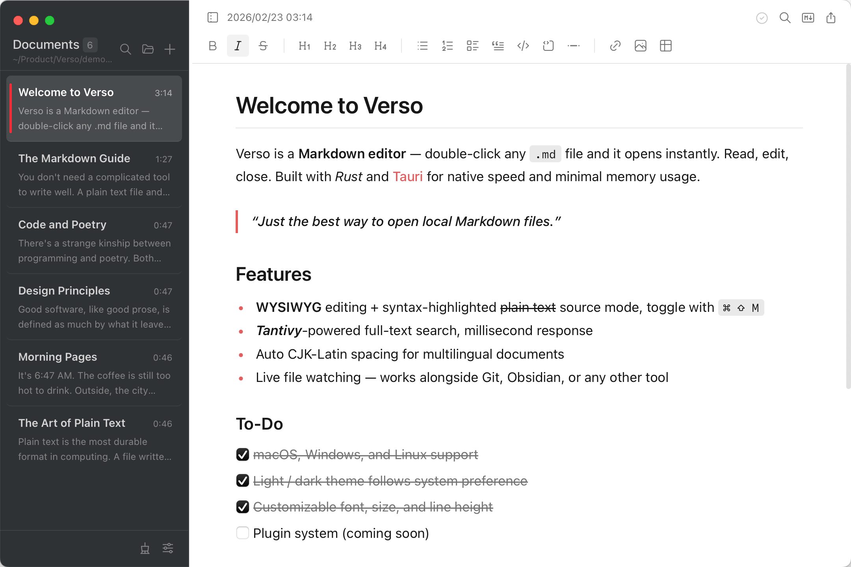851x567 pixels.
Task: Open the share menu
Action: pos(831,18)
